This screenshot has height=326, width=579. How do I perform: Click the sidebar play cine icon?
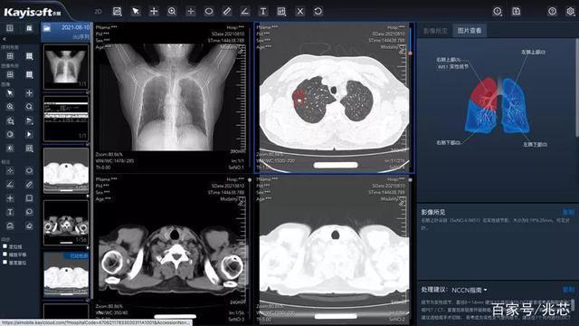tap(29, 134)
